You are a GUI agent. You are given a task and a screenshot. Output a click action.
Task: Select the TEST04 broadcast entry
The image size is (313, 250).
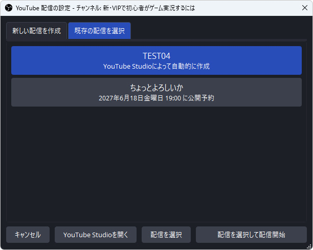point(156,60)
